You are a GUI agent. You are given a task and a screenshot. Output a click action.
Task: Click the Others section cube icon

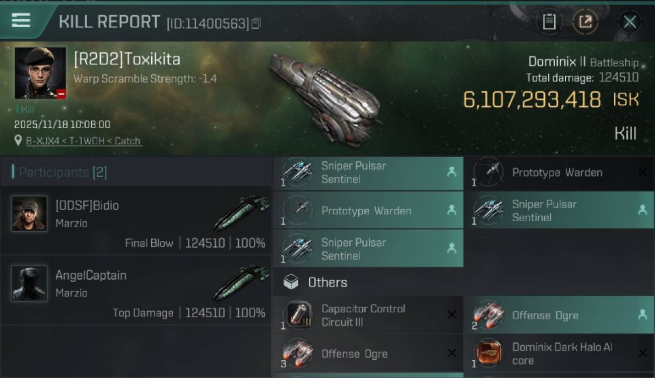tap(291, 282)
